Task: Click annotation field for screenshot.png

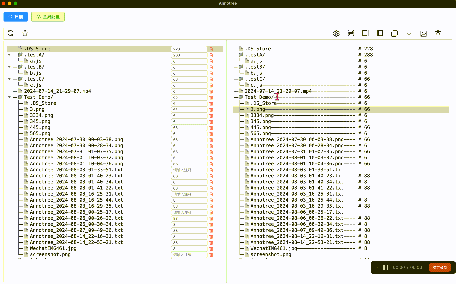Action: click(189, 255)
